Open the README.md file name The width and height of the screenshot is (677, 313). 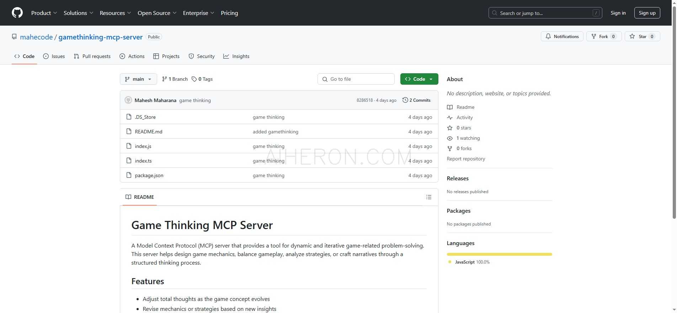pos(149,132)
